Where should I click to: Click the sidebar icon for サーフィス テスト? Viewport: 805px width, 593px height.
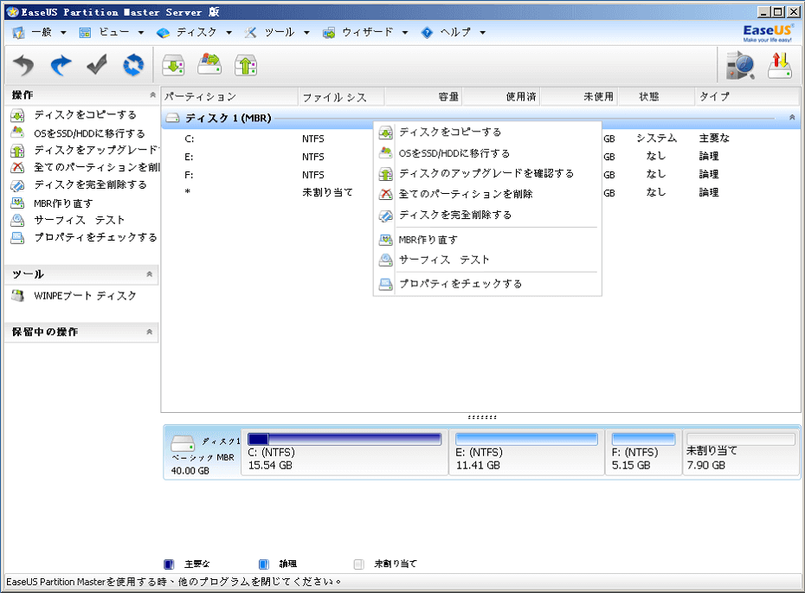point(17,220)
